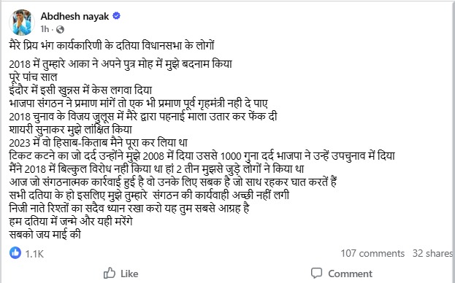The width and height of the screenshot is (455, 283).
Task: View the 1.1K reactions list
Action: (34, 254)
